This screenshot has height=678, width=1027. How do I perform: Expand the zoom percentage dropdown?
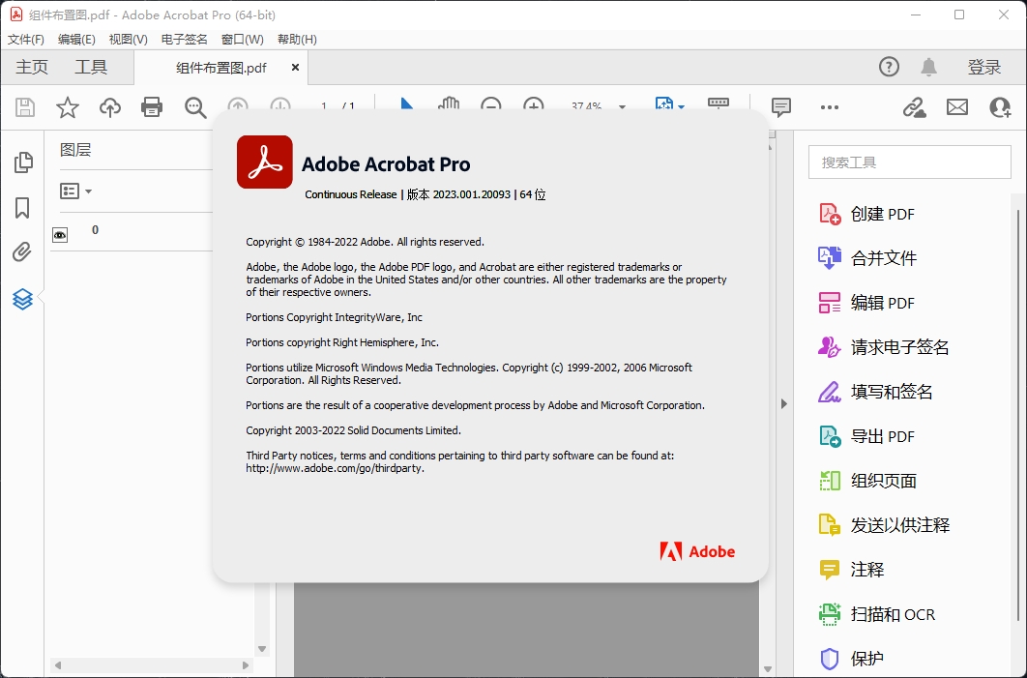point(622,107)
